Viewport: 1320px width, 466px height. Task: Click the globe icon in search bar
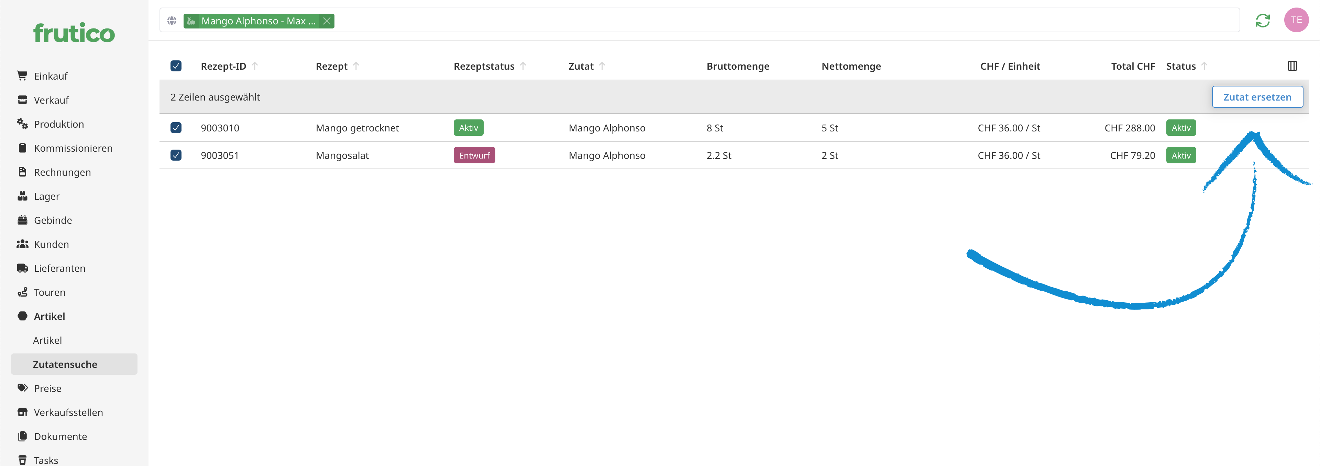[172, 21]
